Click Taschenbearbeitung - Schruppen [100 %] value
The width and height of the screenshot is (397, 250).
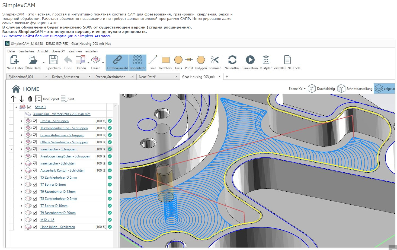point(101,128)
